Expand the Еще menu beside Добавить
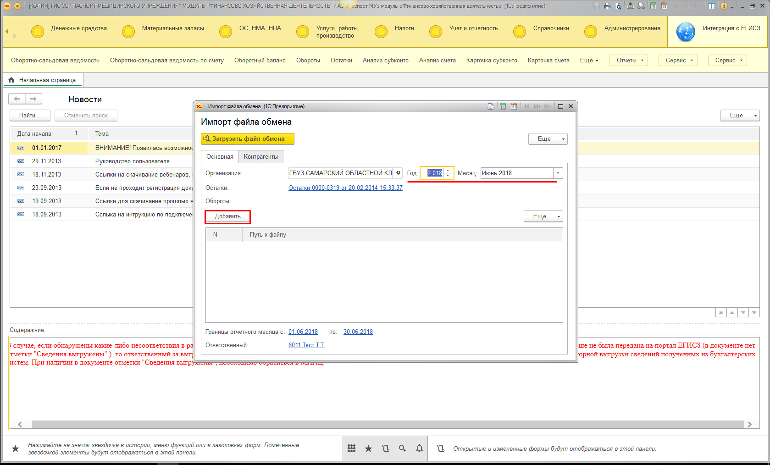Screen dimensions: 770x465 coord(543,216)
